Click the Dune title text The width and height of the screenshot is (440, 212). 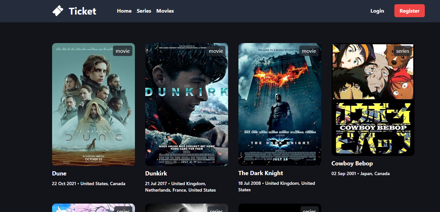(59, 173)
